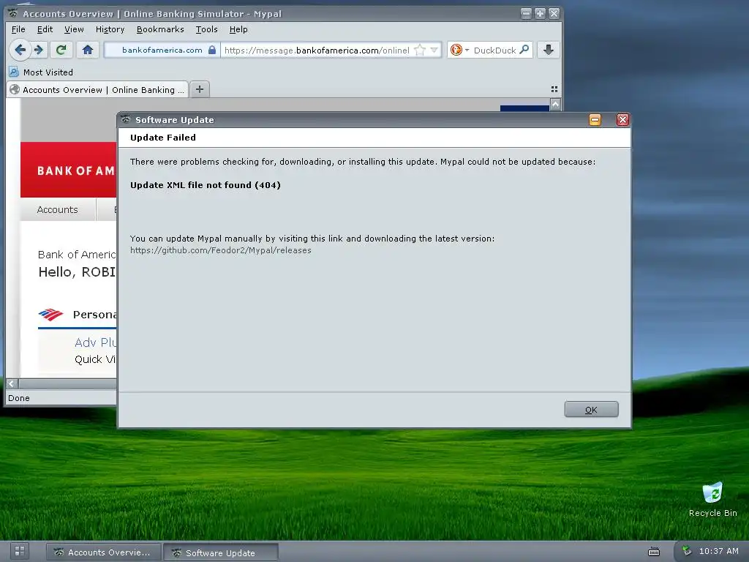Click OK in Software Update dialog
Viewport: 749px width, 562px height.
[591, 410]
